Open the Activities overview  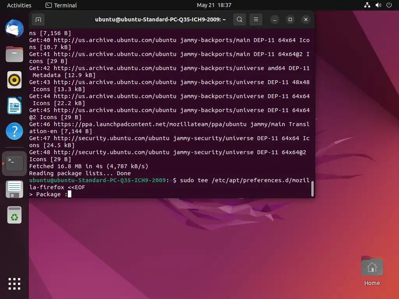pos(19,5)
